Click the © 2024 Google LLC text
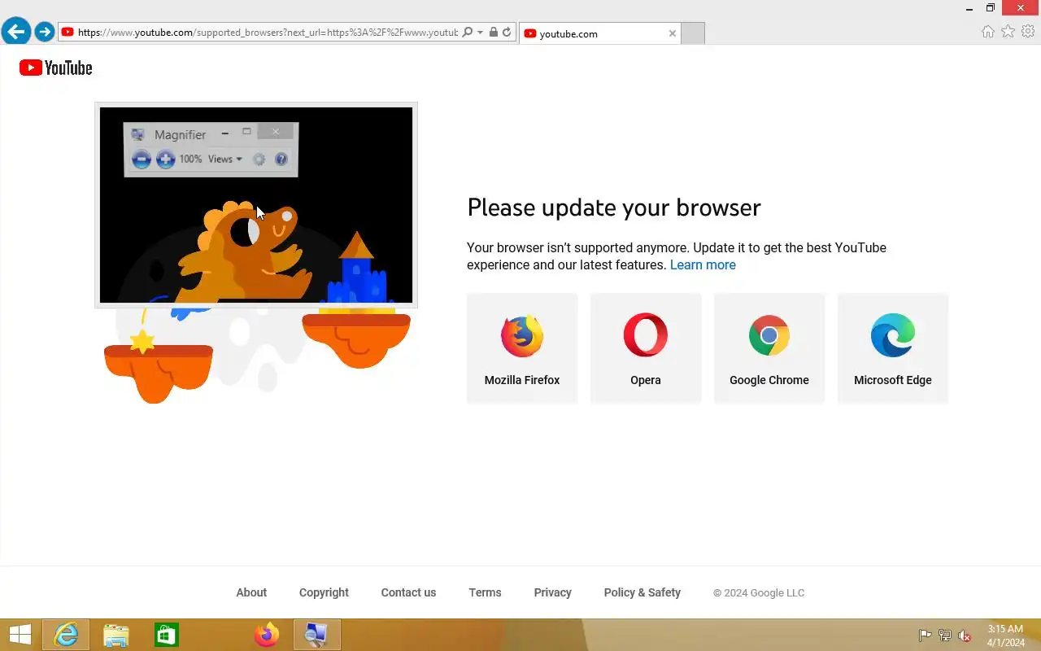This screenshot has width=1041, height=651. tap(759, 593)
